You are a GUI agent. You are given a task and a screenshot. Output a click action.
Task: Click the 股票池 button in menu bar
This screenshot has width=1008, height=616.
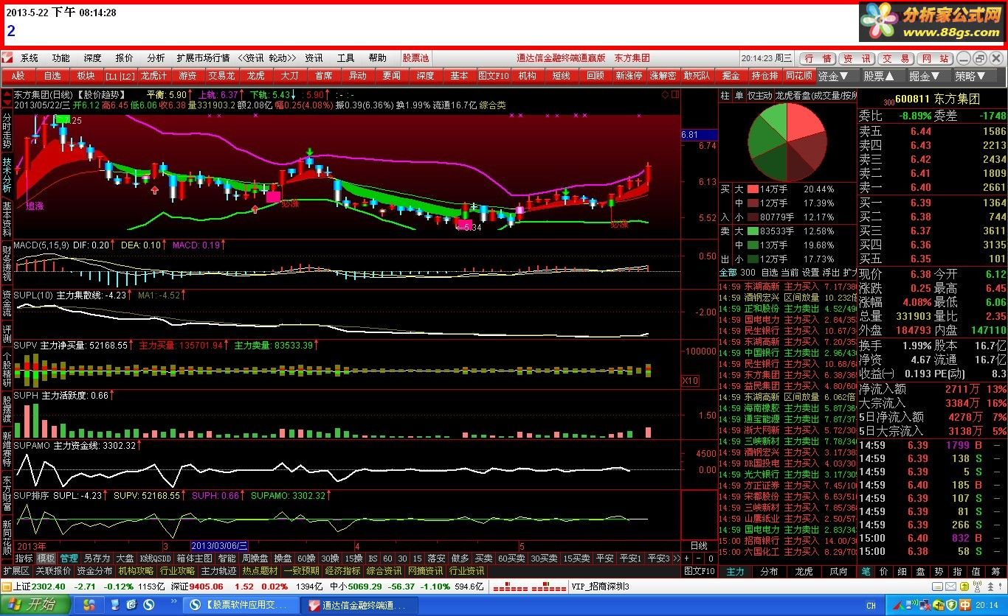(415, 57)
